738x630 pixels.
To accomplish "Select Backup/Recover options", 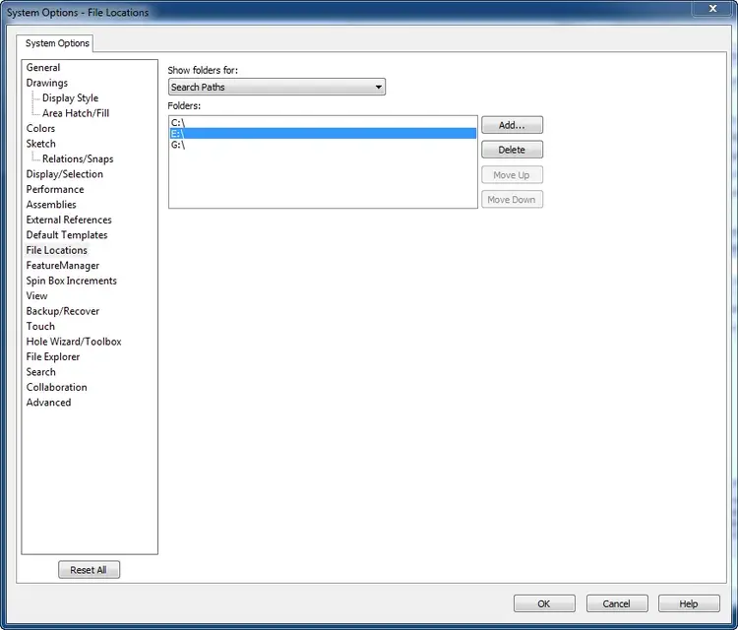I will 63,311.
